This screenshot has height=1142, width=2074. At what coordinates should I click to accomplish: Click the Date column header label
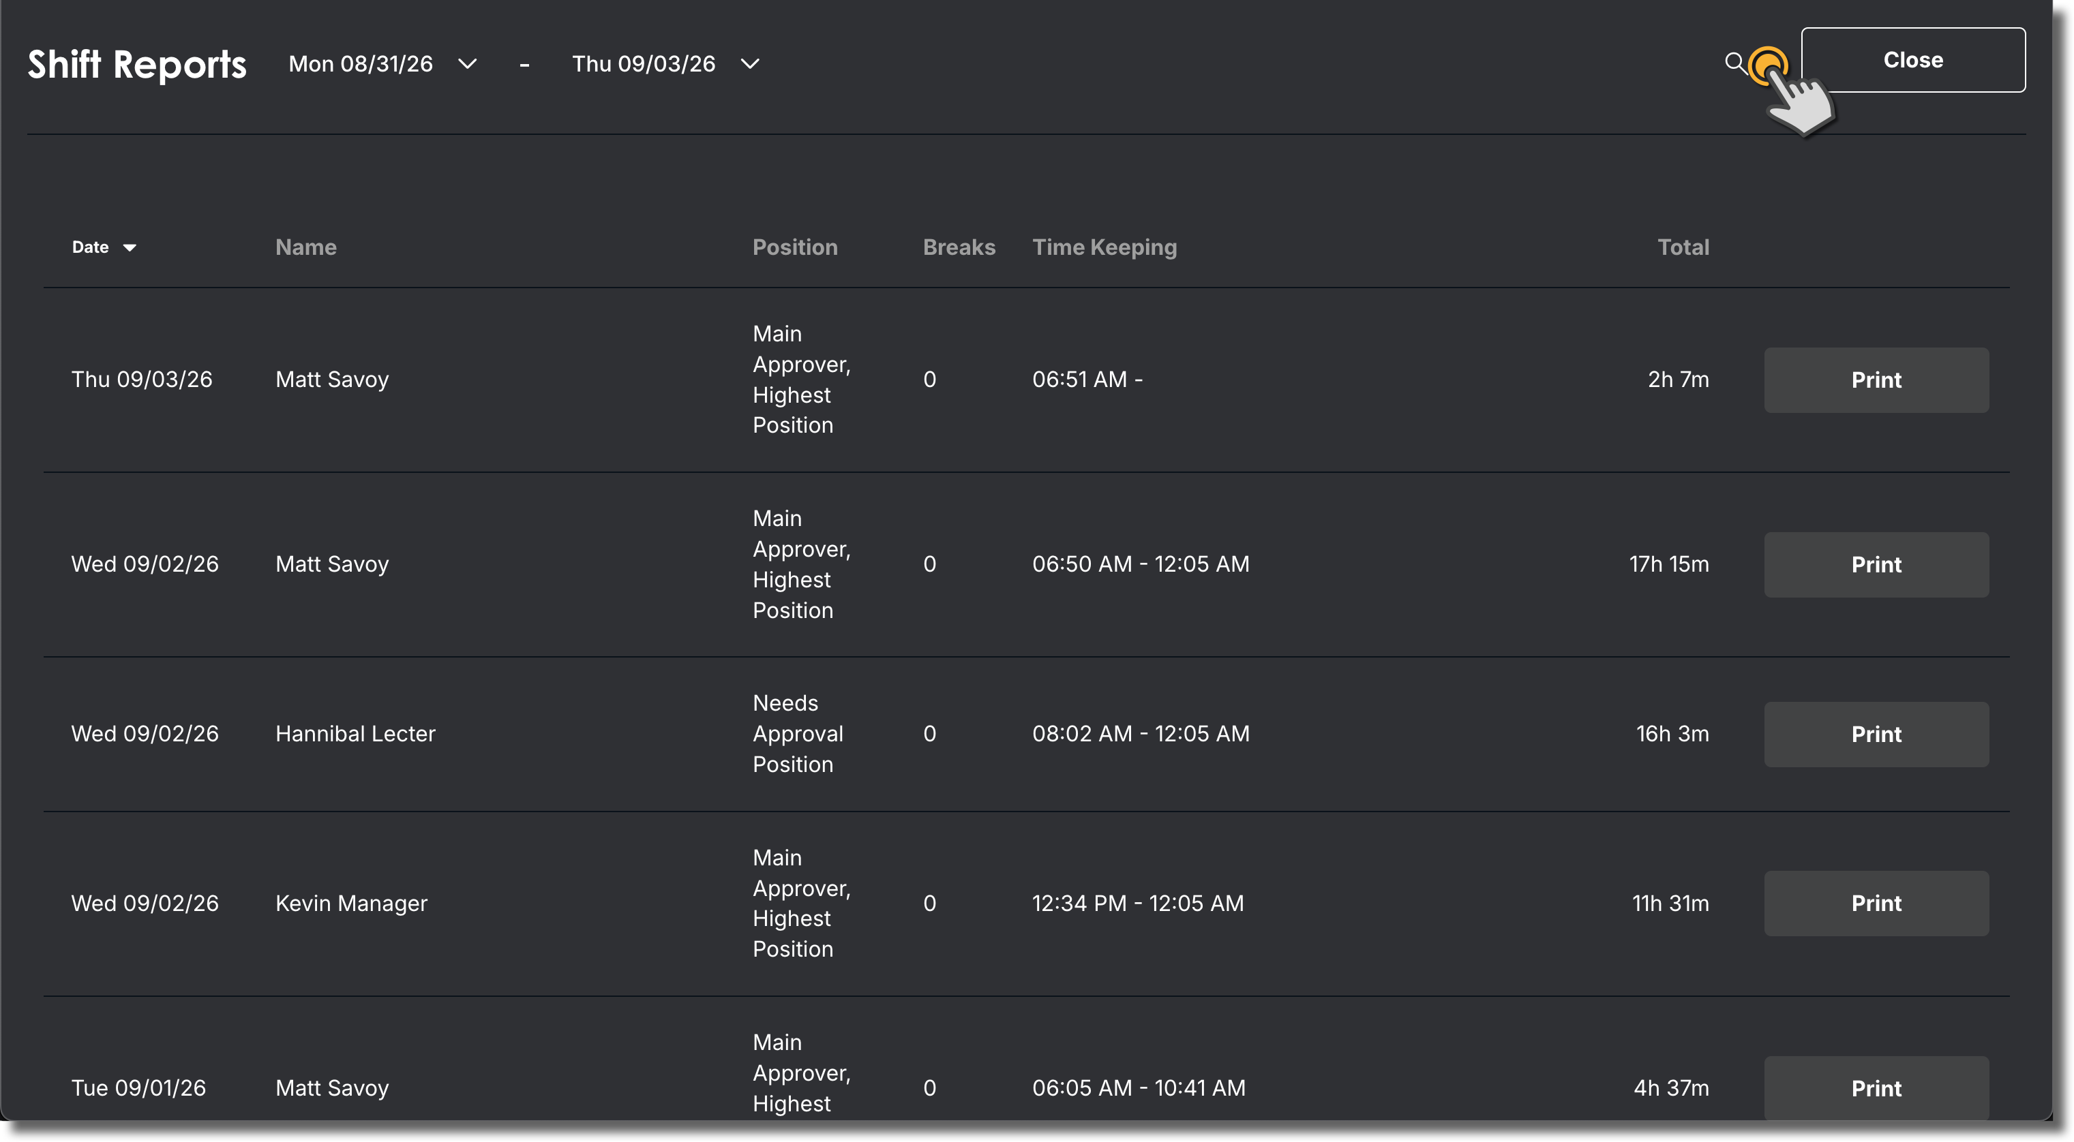tap(90, 247)
